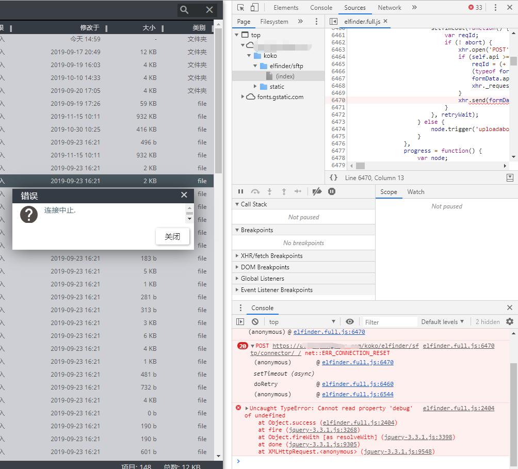Click the console Filter input field
This screenshot has width=518, height=469.
[x=390, y=321]
